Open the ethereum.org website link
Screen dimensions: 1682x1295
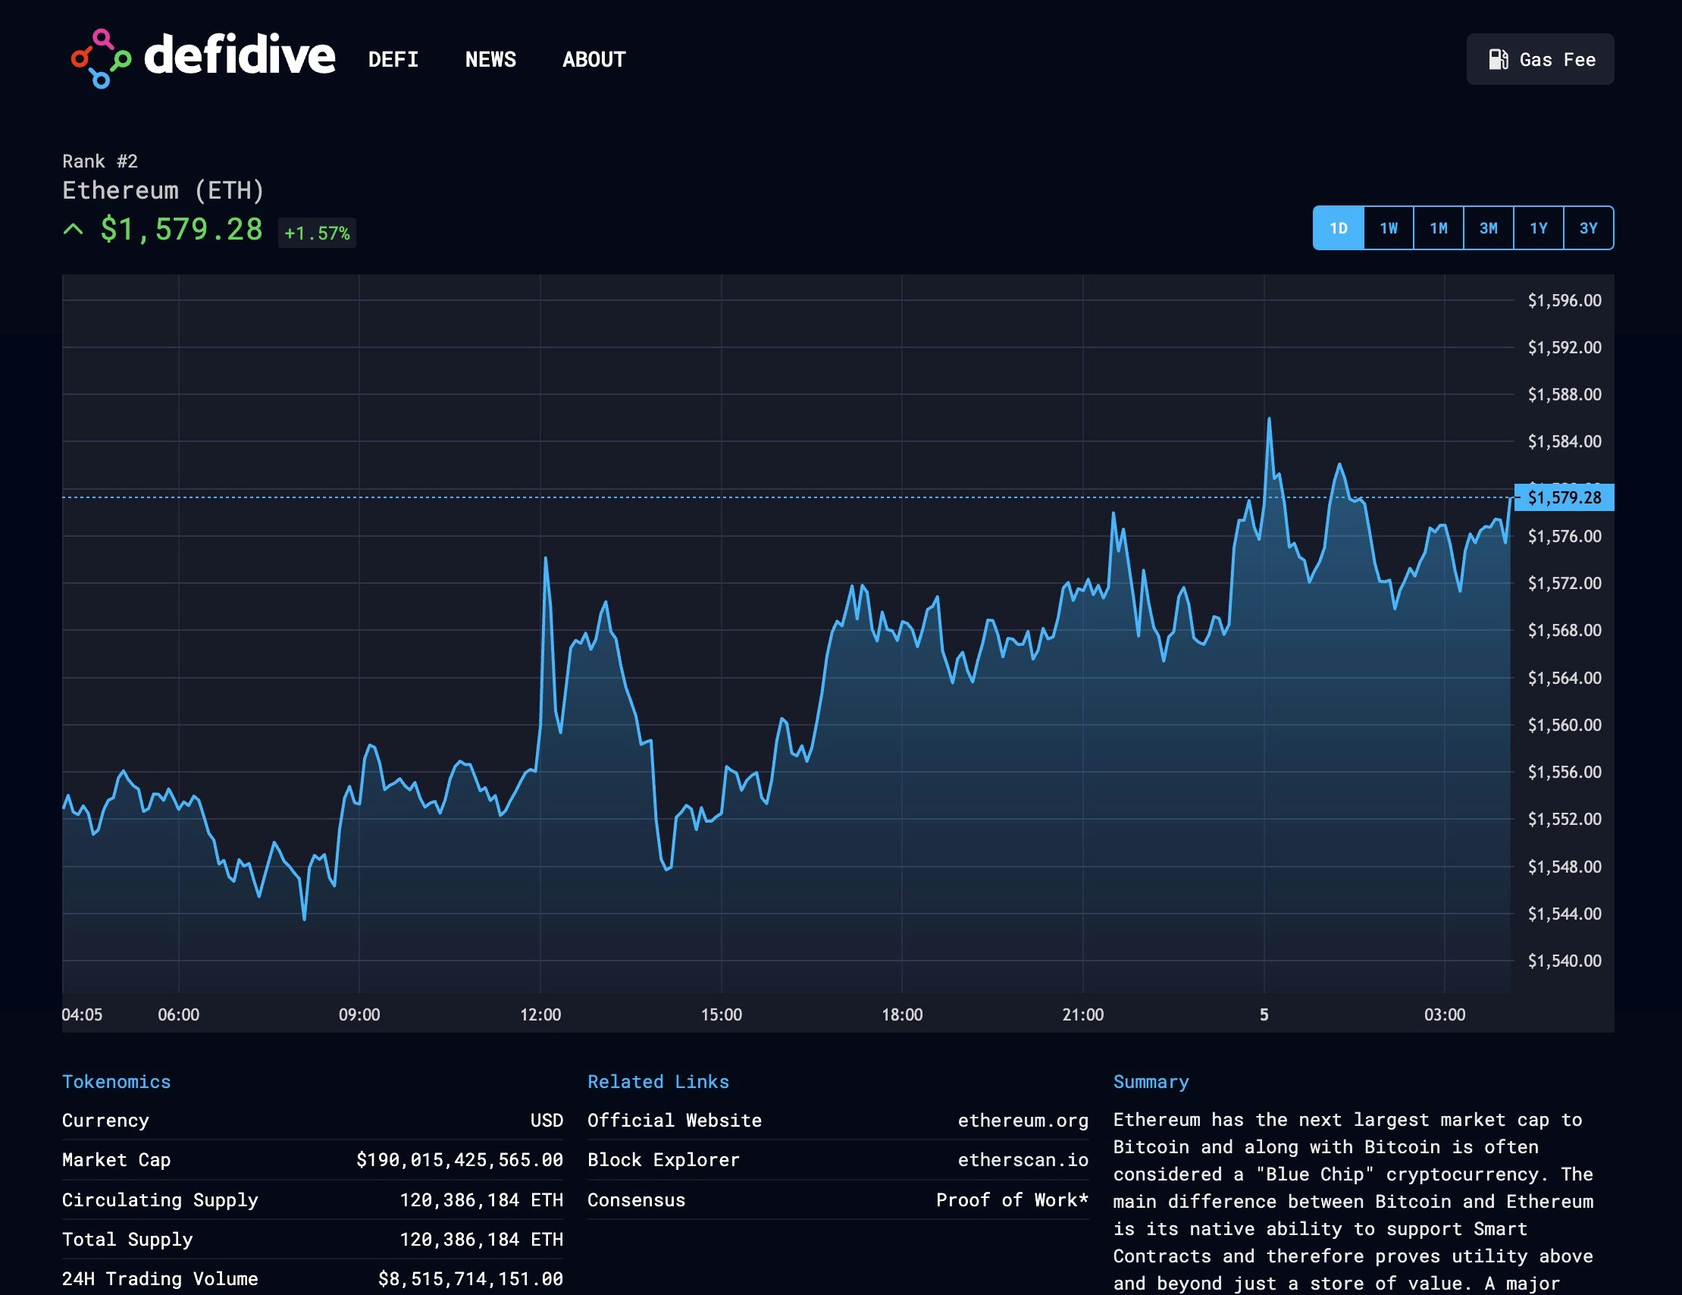point(1023,1120)
